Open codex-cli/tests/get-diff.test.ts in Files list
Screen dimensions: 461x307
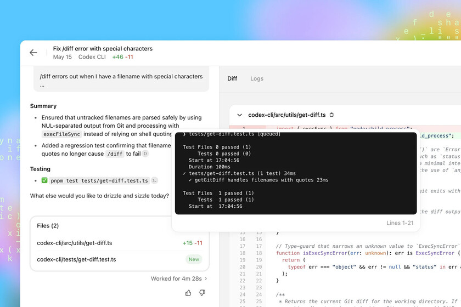tap(76, 259)
